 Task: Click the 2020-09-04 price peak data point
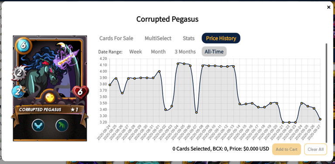click(x=178, y=64)
